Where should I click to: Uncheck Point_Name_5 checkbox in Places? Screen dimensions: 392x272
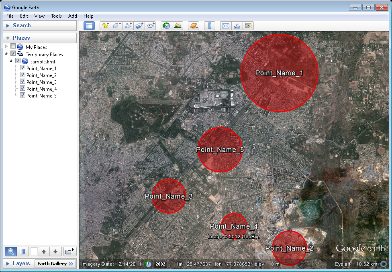coord(22,95)
